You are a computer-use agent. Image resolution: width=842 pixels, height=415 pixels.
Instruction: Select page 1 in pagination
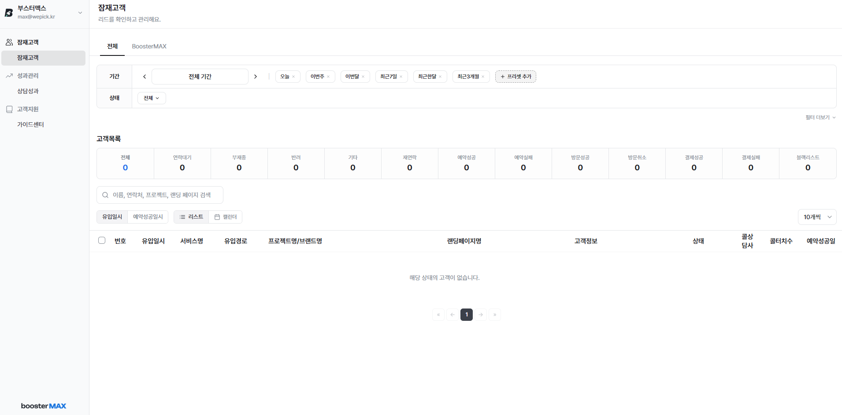pyautogui.click(x=467, y=315)
